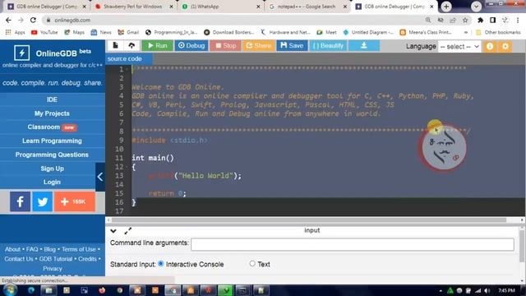Select Interactive Console radio button

coord(161,264)
